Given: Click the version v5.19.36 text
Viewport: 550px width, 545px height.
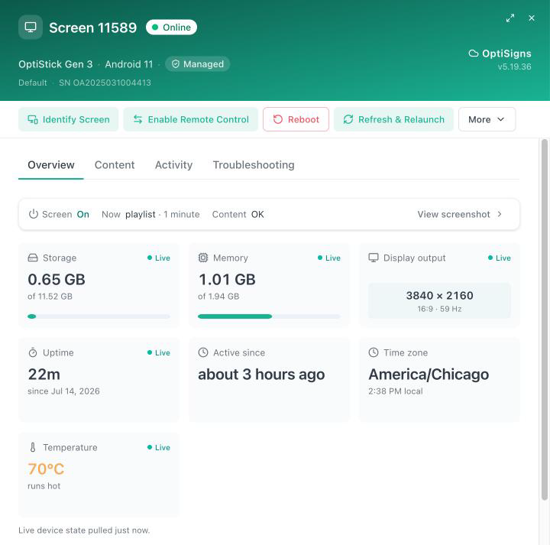Looking at the screenshot, I should click(x=515, y=67).
